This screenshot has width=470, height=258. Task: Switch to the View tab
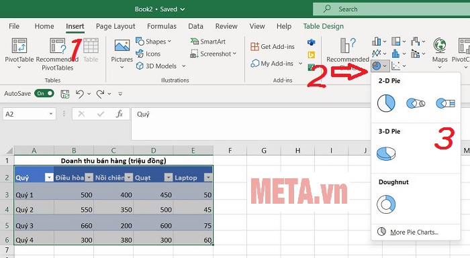pyautogui.click(x=257, y=26)
